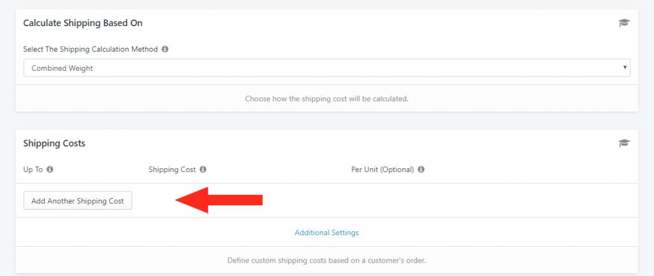Click info icon beside Per Unit (Optional)
The width and height of the screenshot is (654, 276).
tap(421, 170)
